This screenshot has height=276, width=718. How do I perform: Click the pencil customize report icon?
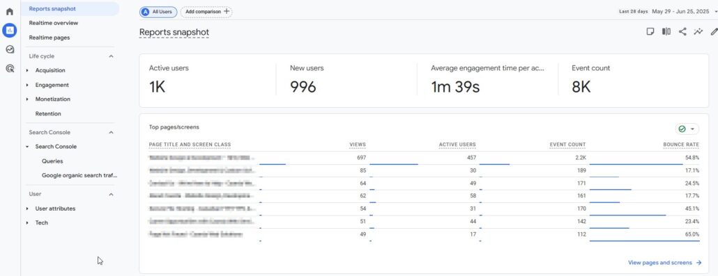click(x=714, y=31)
